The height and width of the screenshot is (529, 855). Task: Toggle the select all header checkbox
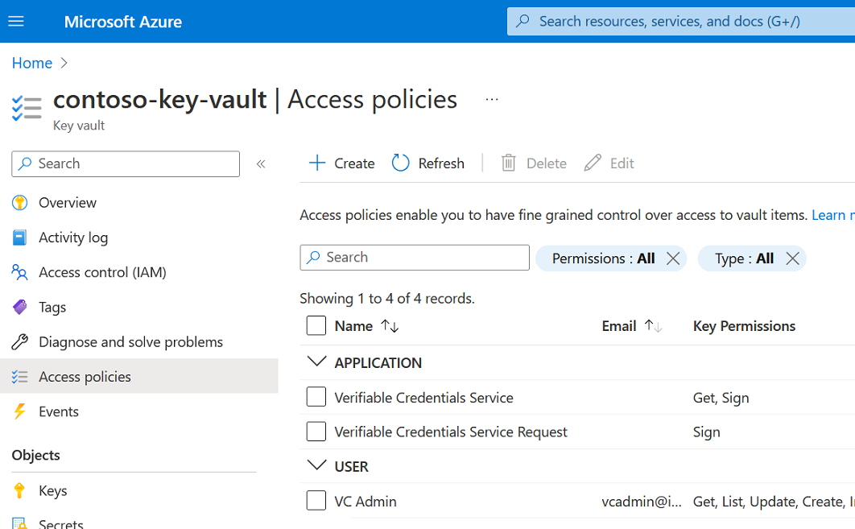(x=316, y=325)
